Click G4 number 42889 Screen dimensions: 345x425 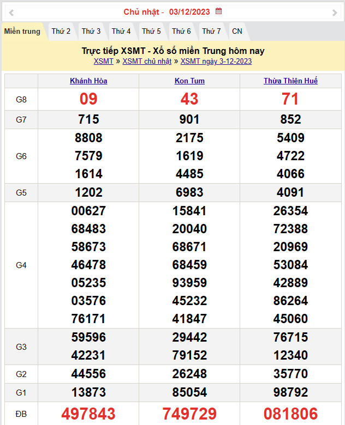click(x=290, y=283)
